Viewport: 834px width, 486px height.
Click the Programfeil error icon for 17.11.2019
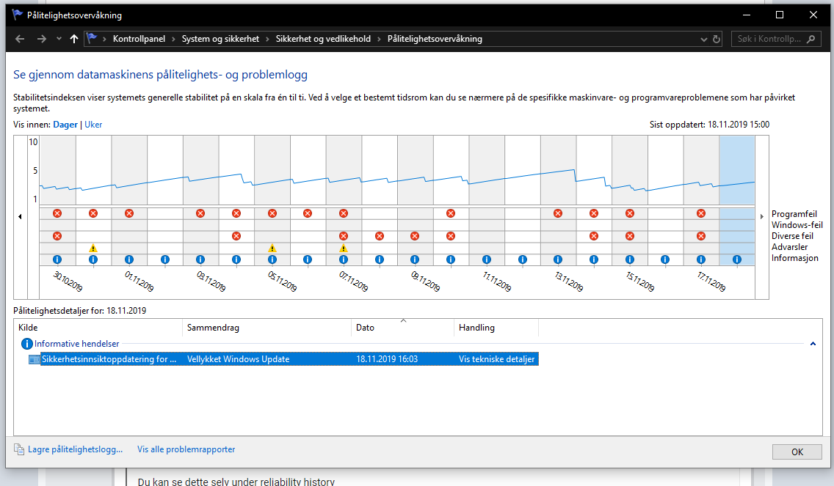pyautogui.click(x=701, y=213)
